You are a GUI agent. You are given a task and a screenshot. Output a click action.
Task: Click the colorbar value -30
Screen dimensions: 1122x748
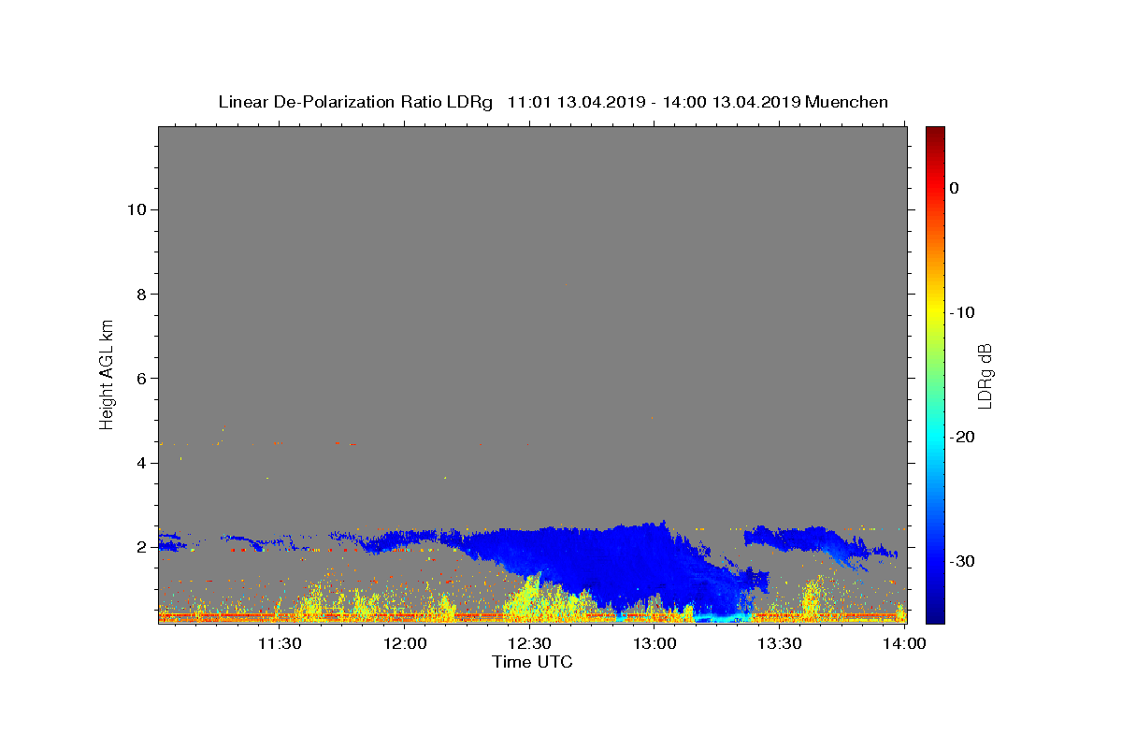pyautogui.click(x=962, y=561)
